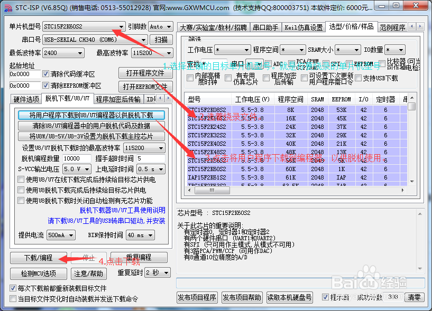Click 发布项目程序 button
Viewport: 432px width, 311px height.
(197, 297)
